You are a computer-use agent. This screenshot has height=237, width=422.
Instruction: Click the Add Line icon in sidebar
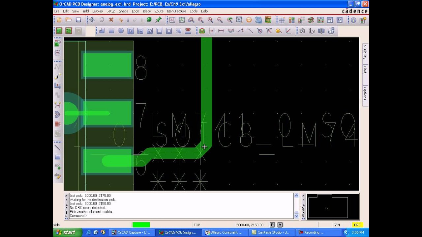point(58,148)
